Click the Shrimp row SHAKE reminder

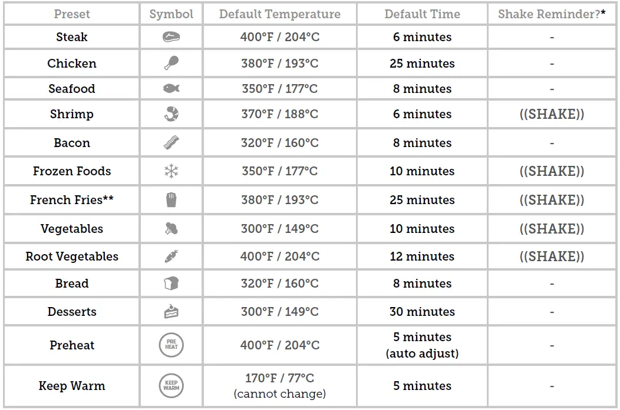click(x=552, y=114)
